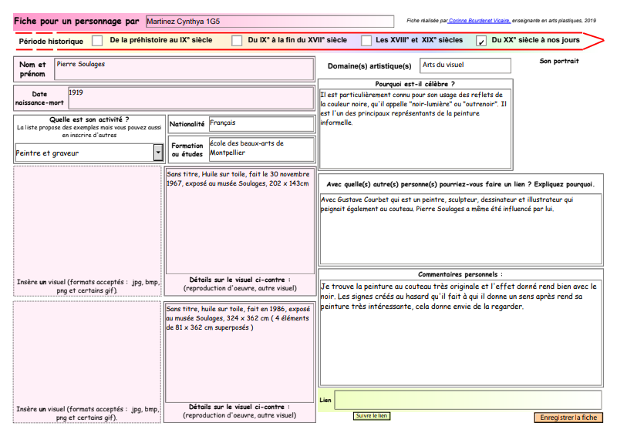This screenshot has width=617, height=436.
Task: Click the "Pourquoi est-il célèbre" text area
Action: (x=415, y=128)
